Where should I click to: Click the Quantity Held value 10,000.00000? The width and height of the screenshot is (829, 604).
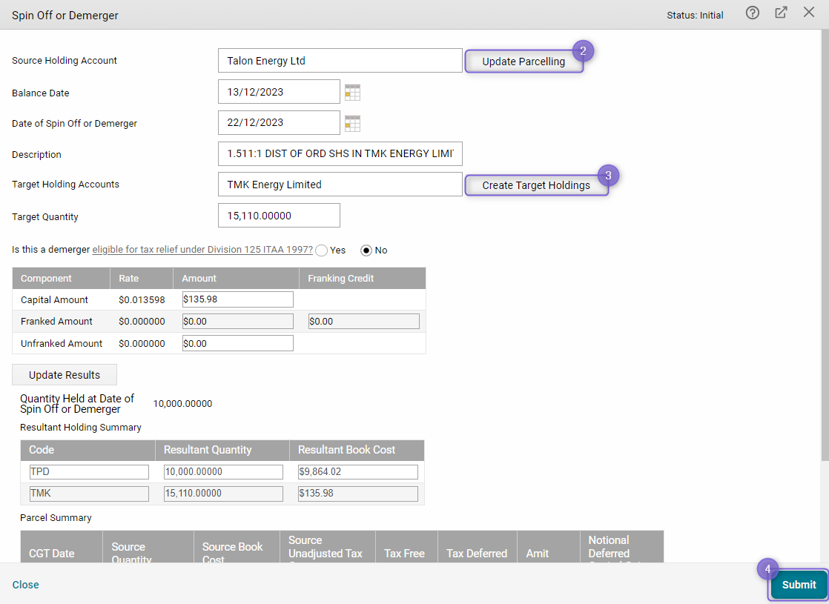[182, 404]
